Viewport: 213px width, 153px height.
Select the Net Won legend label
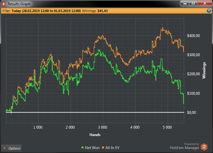[92, 148]
